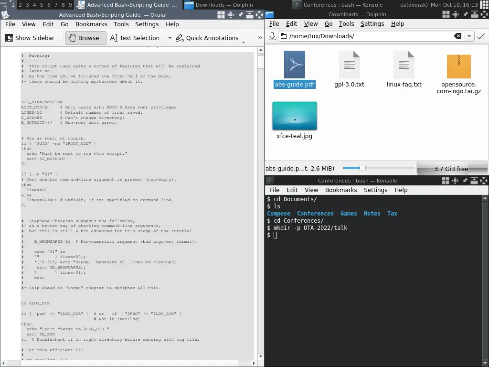Click the Show Sidebar button in Okular
Image resolution: width=489 pixels, height=367 pixels.
30,38
